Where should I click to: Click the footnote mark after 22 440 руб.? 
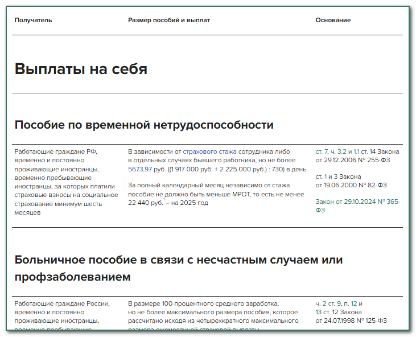click(164, 200)
